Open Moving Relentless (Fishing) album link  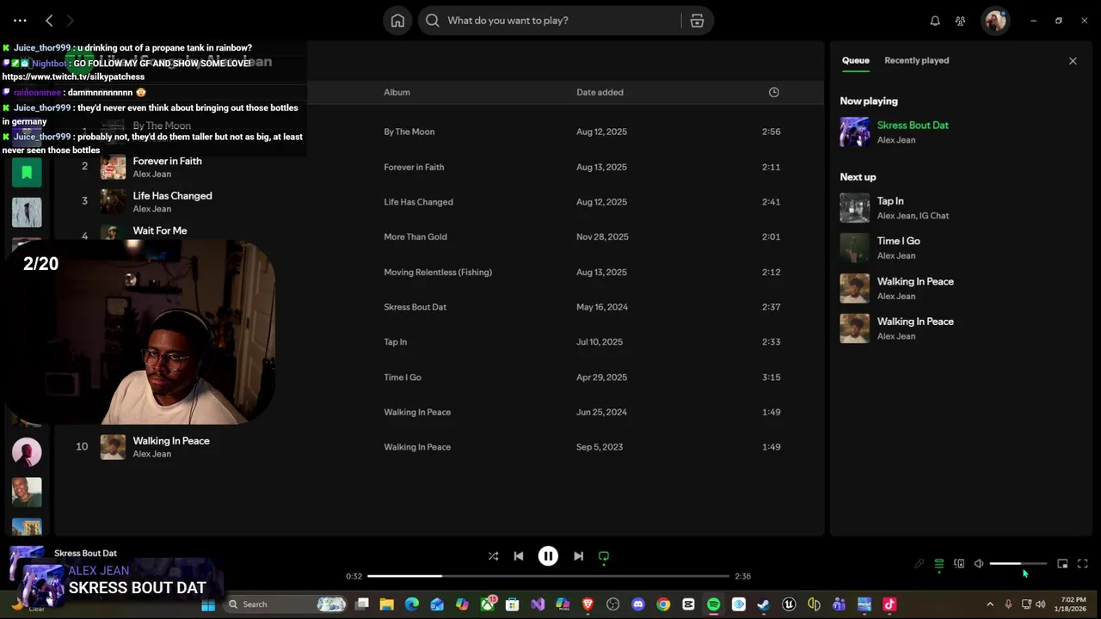[438, 272]
